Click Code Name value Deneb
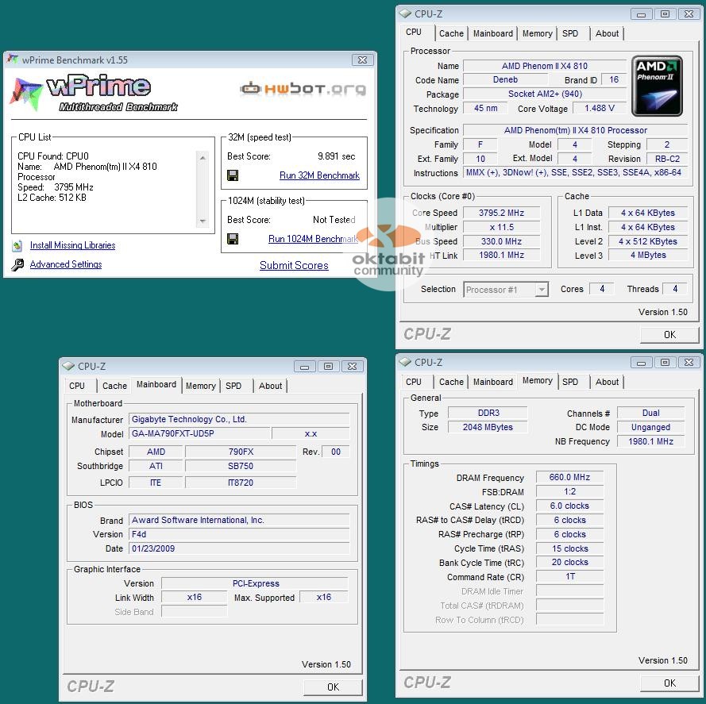The image size is (706, 704). coord(505,79)
